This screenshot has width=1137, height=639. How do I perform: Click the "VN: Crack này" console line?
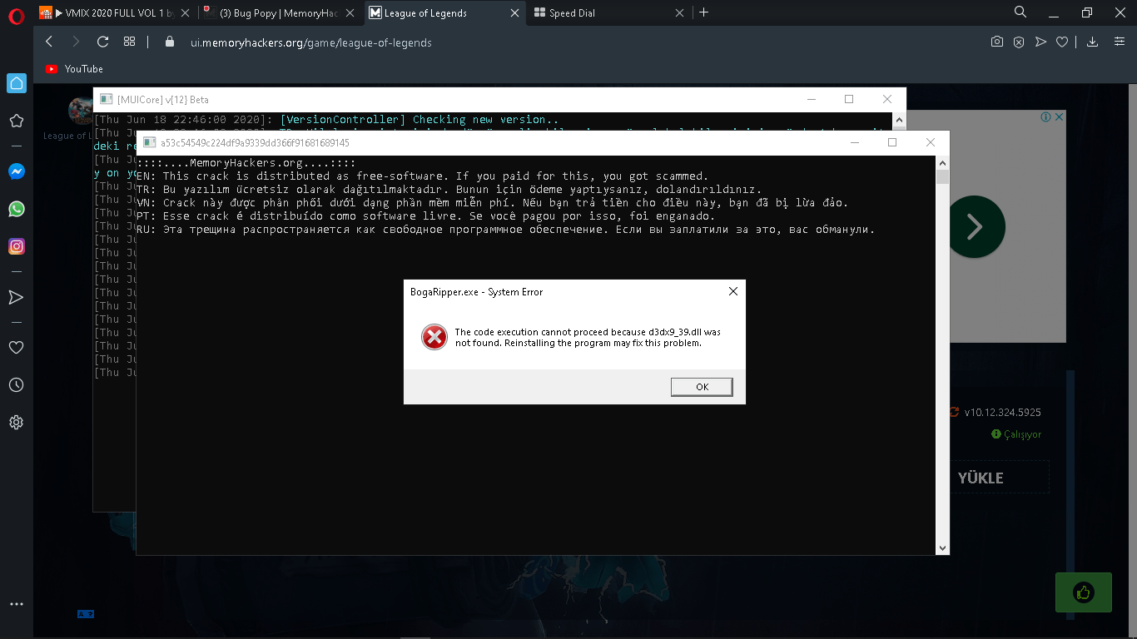tap(492, 203)
